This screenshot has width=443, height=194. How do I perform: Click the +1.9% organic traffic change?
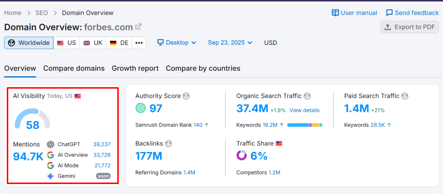click(x=278, y=110)
